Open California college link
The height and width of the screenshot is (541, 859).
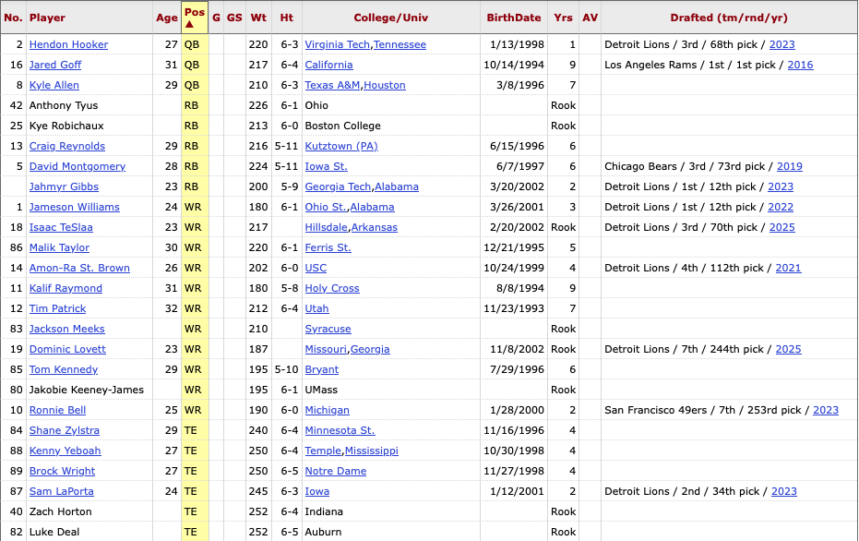328,65
